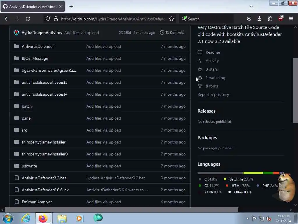Open the Pocket save icon

(x=249, y=19)
